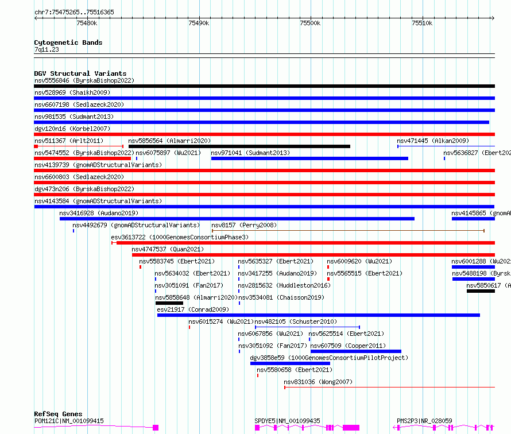Click the nsv511367 (Arlt2011) label
Viewport: 511px width, 434px height.
[69, 141]
